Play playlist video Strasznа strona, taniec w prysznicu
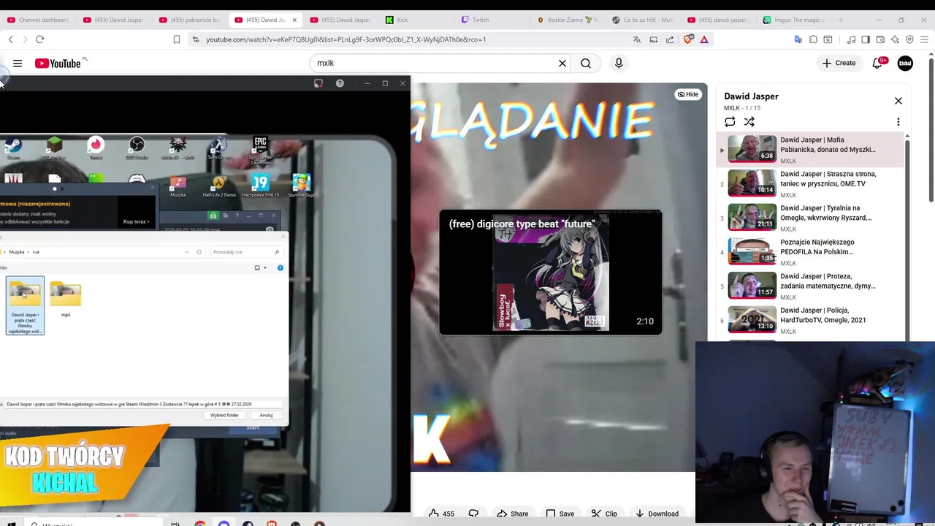The width and height of the screenshot is (935, 526). 811,183
